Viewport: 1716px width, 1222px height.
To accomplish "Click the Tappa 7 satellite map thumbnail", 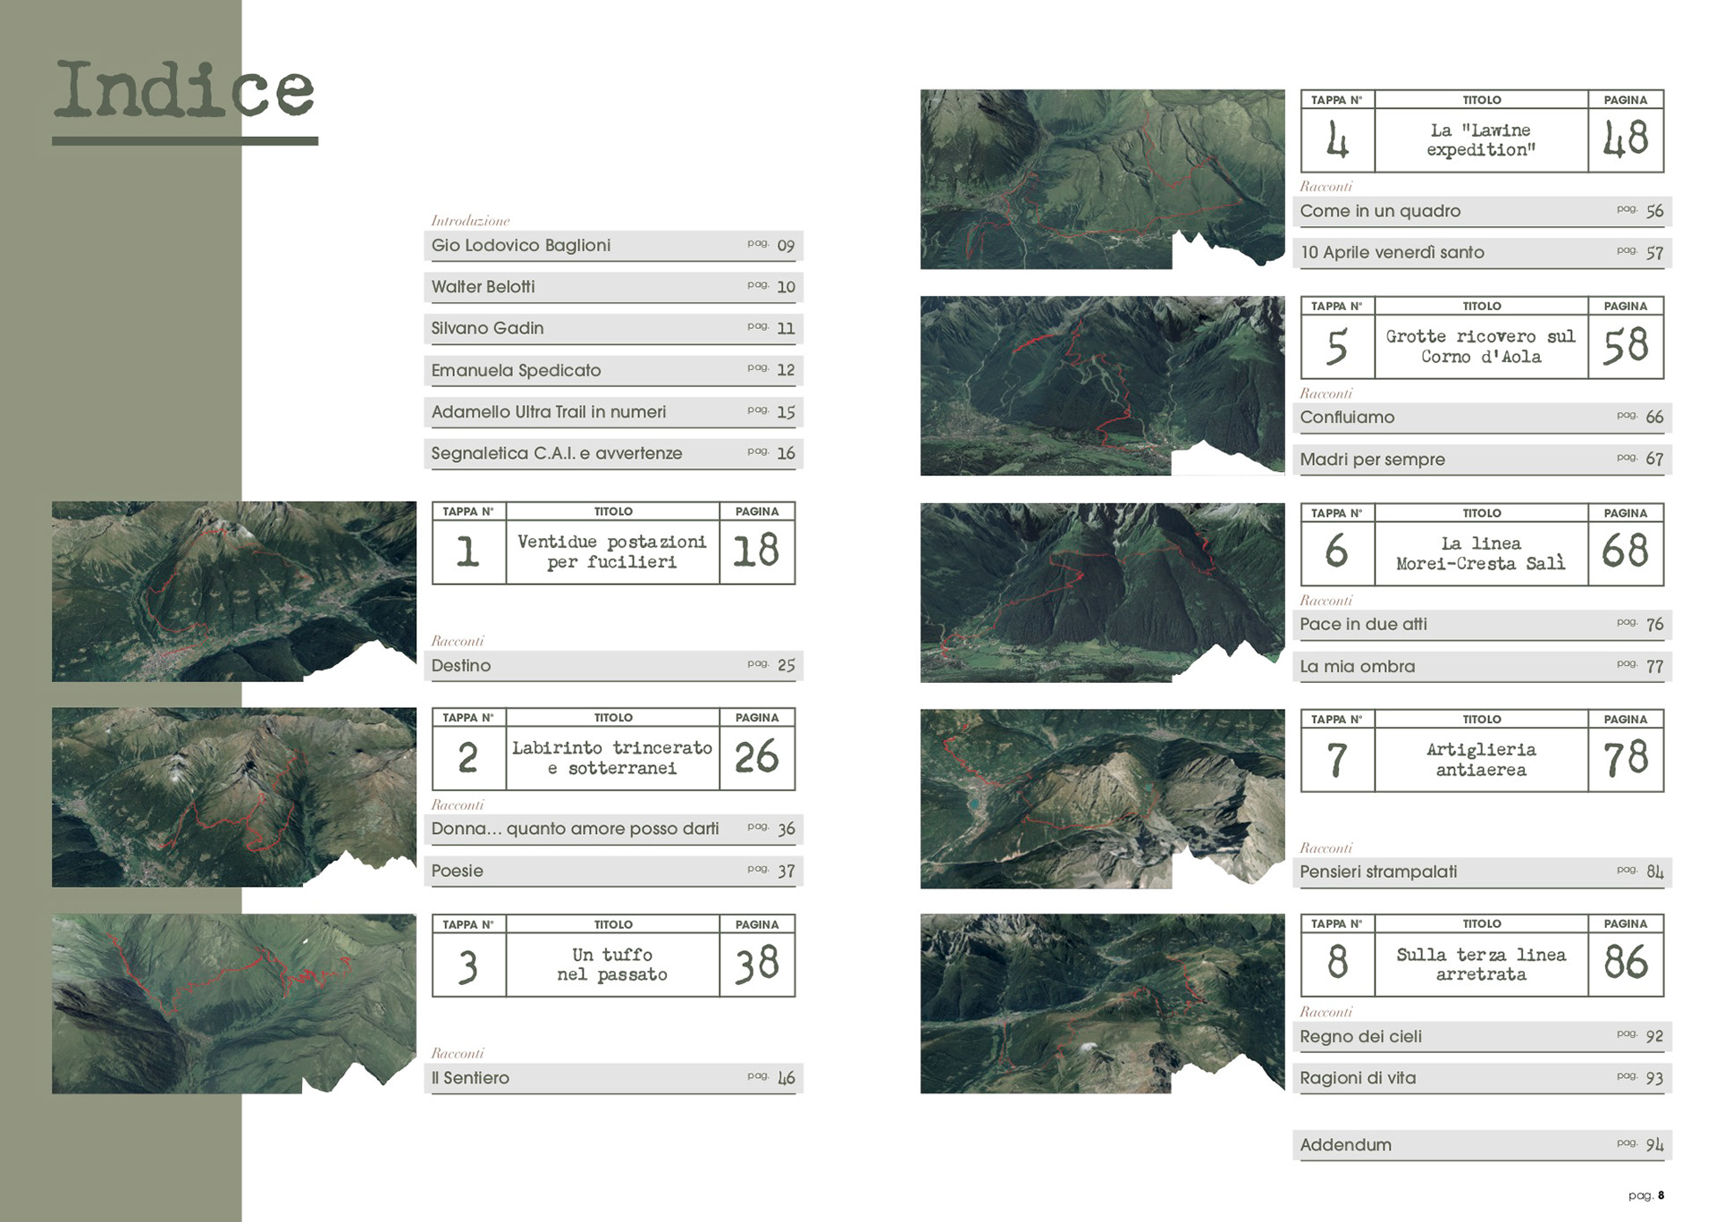I will (1102, 799).
